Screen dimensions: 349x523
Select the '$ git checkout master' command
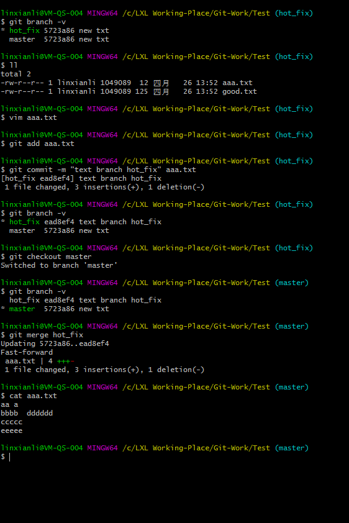[46, 257]
